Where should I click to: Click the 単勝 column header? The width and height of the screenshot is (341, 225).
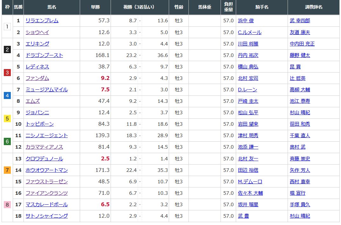pyautogui.click(x=95, y=7)
